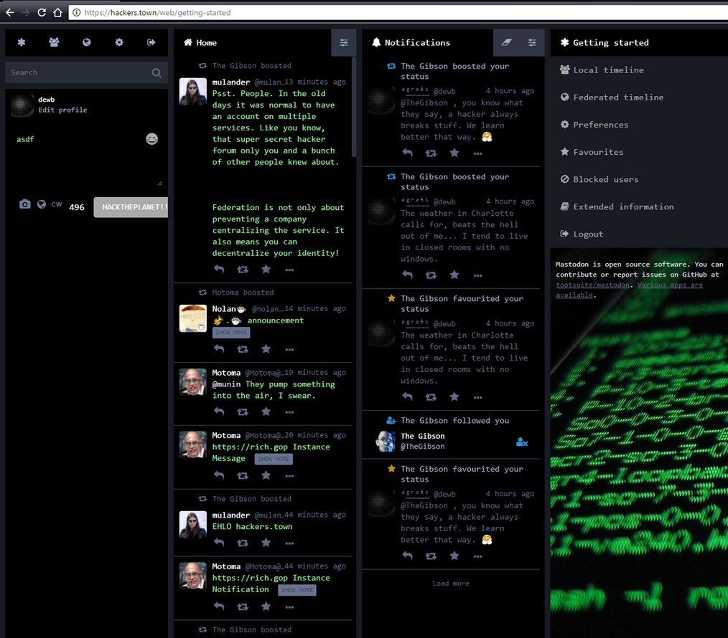Image resolution: width=728 pixels, height=638 pixels.
Task: Open https://rich.gop link in Instance Message post
Action: [x=250, y=447]
